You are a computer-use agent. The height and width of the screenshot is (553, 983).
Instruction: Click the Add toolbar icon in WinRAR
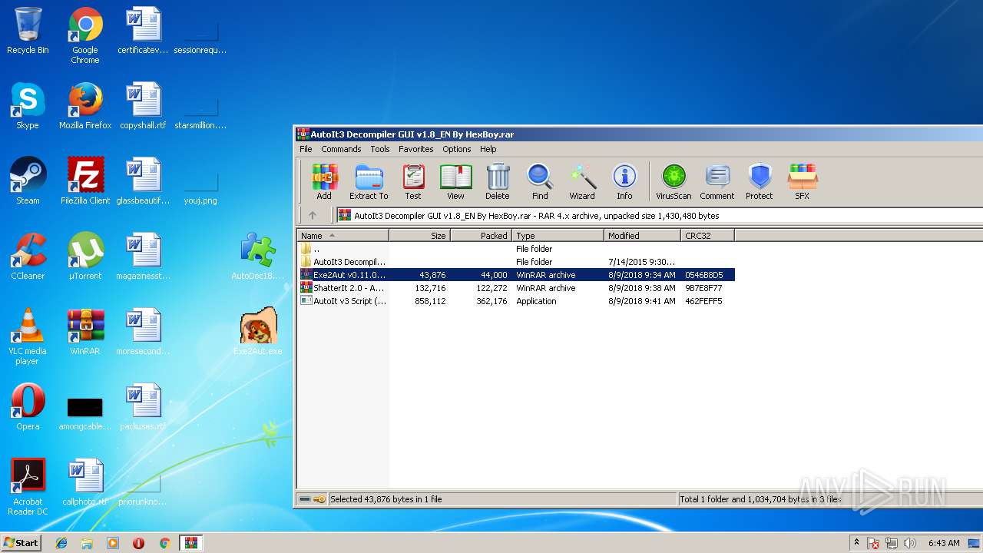[324, 182]
